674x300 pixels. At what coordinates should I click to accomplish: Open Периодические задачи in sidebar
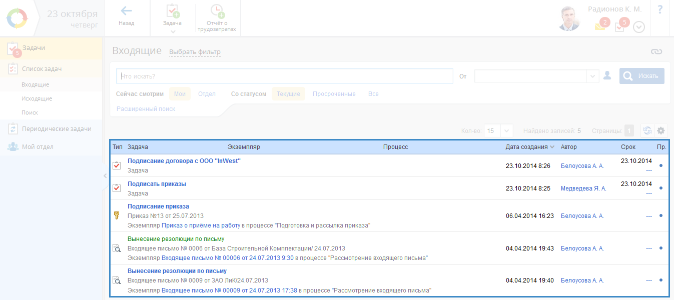[51, 129]
